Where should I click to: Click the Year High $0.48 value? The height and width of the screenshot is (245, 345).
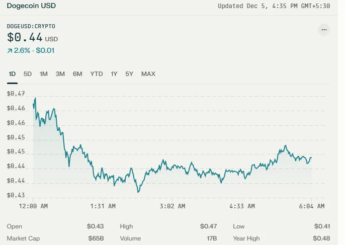[x=321, y=238]
